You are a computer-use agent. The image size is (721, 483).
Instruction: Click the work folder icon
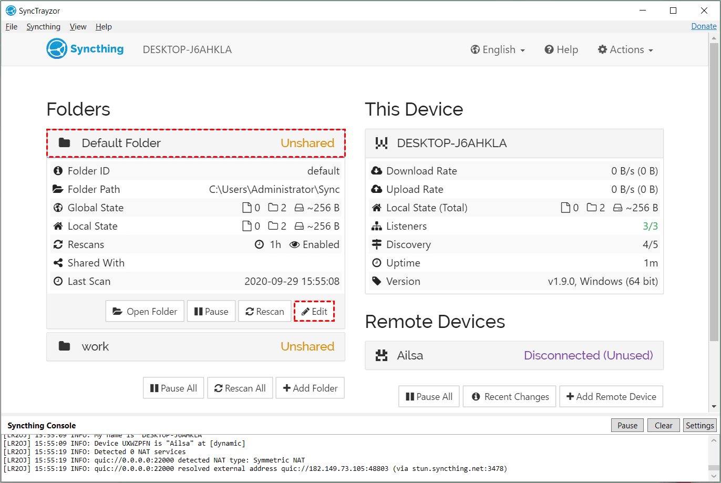[64, 346]
